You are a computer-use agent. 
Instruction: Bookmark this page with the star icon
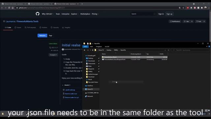(183, 8)
